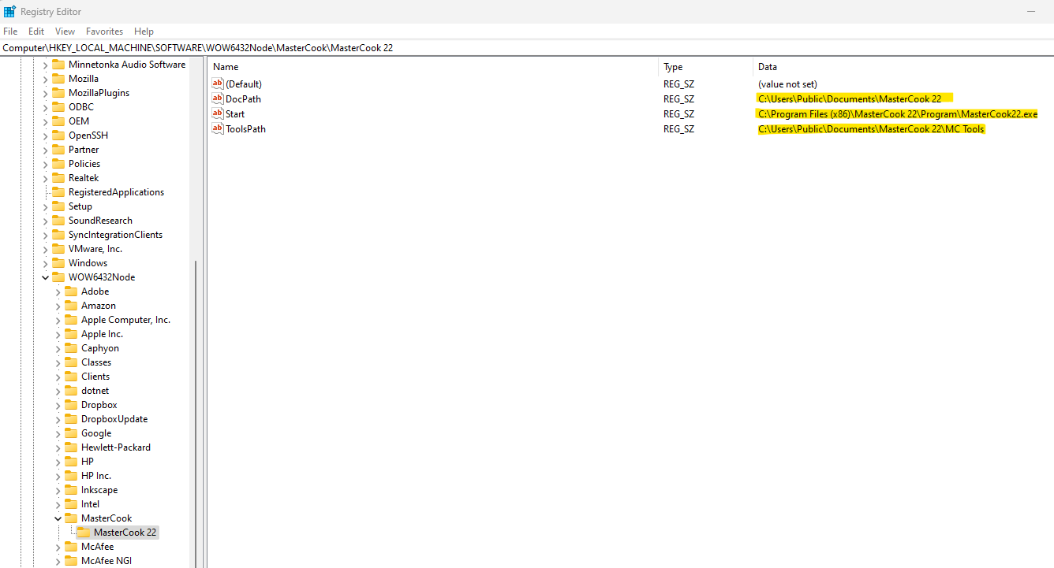This screenshot has height=568, width=1054.
Task: Expand the Hewlett-Packard node
Action: pyautogui.click(x=58, y=447)
